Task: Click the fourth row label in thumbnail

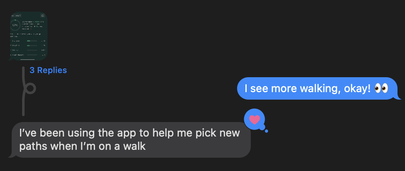Action: click(x=17, y=55)
